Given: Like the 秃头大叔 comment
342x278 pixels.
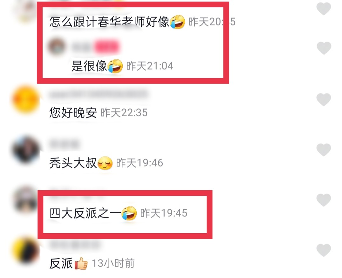Looking at the screenshot, I should (324, 150).
